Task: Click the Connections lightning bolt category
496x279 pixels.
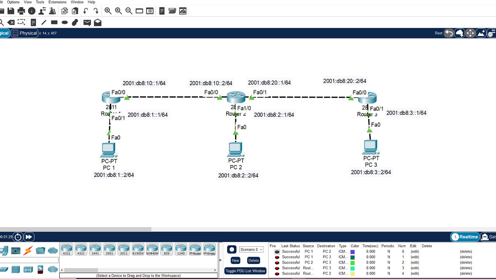Action: [28, 250]
